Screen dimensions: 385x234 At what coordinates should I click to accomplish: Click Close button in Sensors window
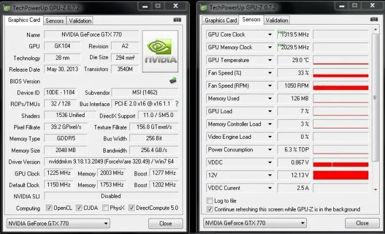click(x=362, y=223)
